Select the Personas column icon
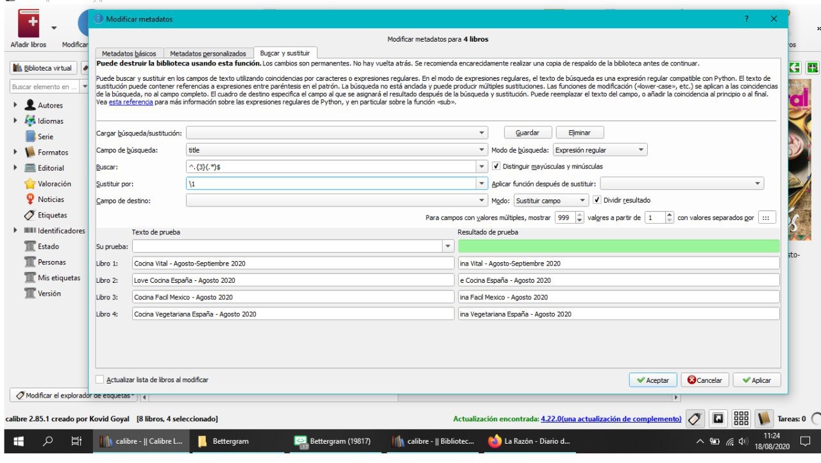The height and width of the screenshot is (463, 821). tap(30, 262)
